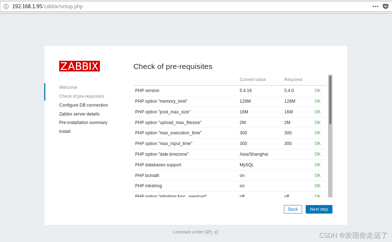The image size is (392, 242).
Task: Select Check of pre-requisites step
Action: 81,96
